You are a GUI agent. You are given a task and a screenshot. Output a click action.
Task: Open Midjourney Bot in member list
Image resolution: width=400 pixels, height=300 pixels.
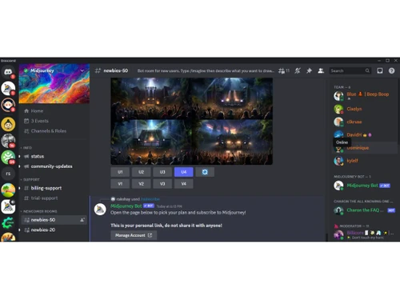coord(365,186)
